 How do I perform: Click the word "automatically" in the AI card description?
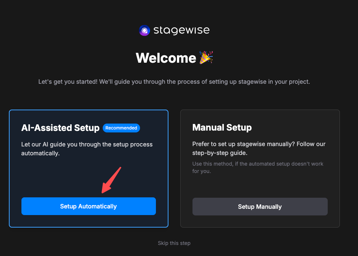tap(40, 153)
